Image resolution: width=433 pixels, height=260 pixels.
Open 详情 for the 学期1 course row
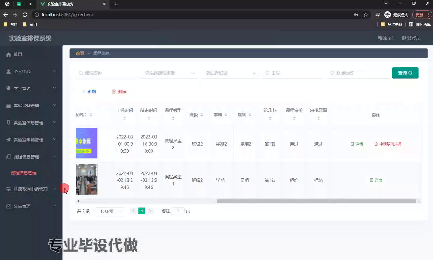pos(376,180)
